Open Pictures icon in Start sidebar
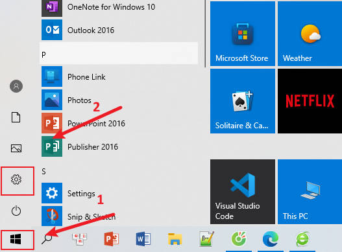Screen dimensions: 342x252 16,148
